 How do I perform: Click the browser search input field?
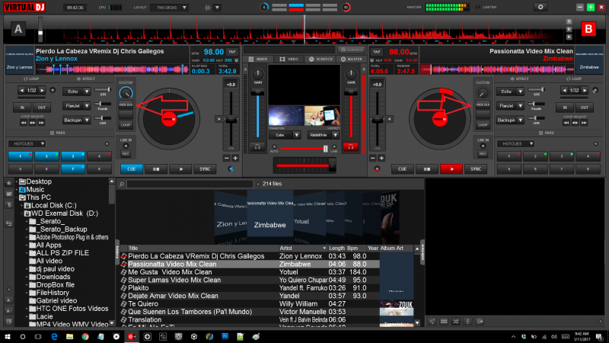[x=190, y=184]
